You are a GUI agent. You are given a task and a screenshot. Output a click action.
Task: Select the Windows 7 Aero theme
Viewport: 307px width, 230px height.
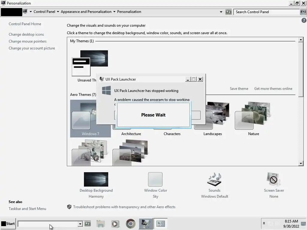coord(91,119)
